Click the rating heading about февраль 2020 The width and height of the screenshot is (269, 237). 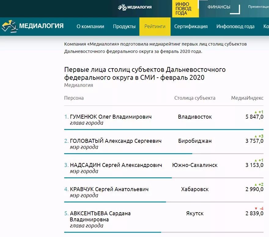(145, 74)
